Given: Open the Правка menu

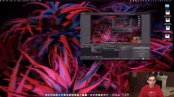Looking at the screenshot, I should [11, 1].
